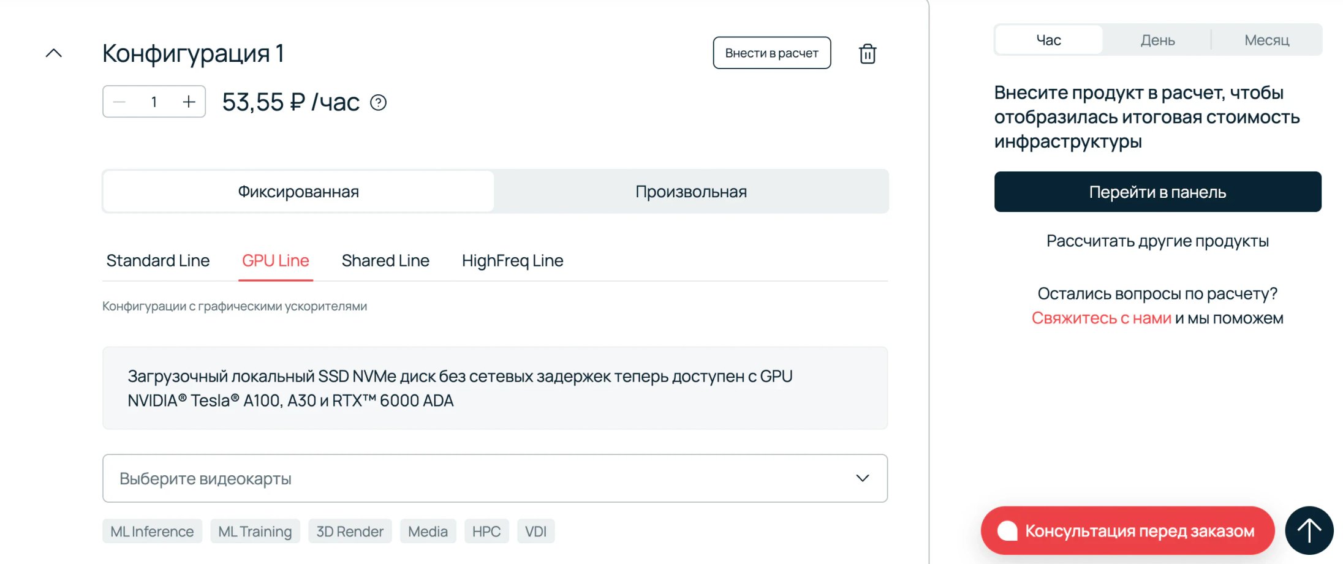Open the Standard Line tab

[x=158, y=261]
